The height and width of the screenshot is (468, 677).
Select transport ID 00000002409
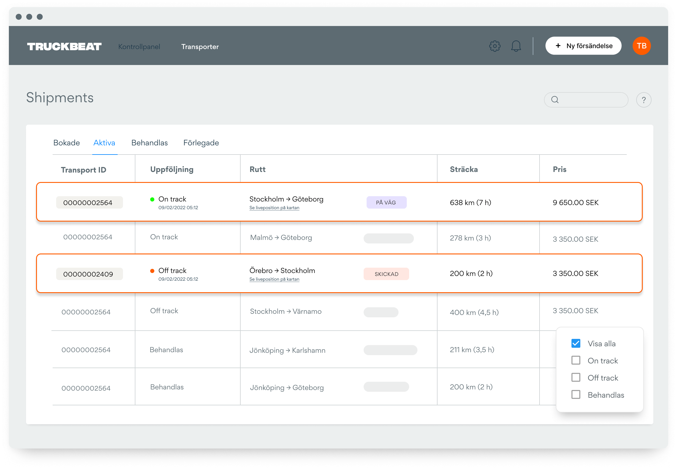click(89, 274)
